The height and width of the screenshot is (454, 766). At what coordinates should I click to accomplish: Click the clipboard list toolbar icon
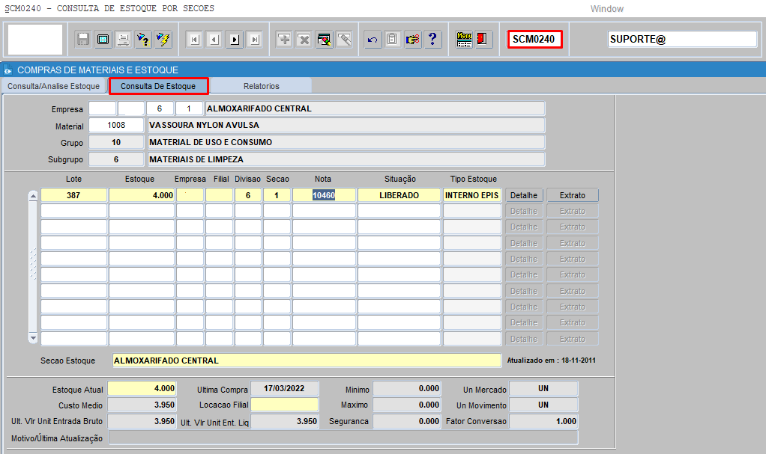[392, 39]
